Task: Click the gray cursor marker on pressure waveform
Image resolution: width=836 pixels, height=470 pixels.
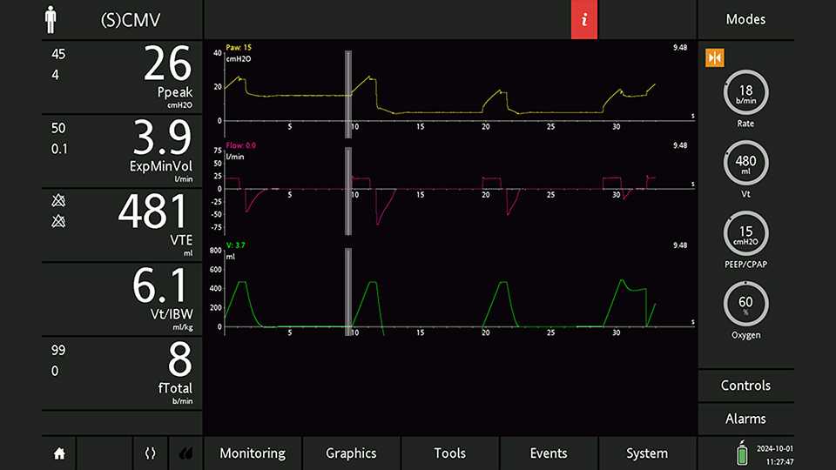Action: [348, 94]
